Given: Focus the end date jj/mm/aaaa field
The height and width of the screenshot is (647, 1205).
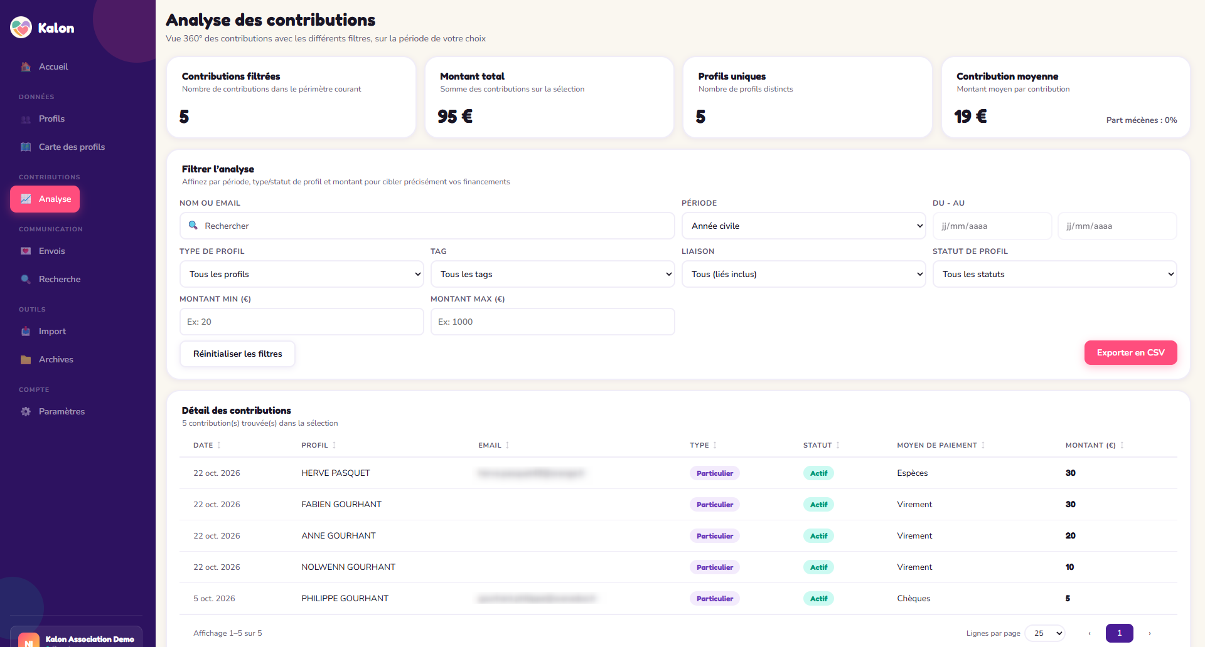Looking at the screenshot, I should tap(1117, 226).
